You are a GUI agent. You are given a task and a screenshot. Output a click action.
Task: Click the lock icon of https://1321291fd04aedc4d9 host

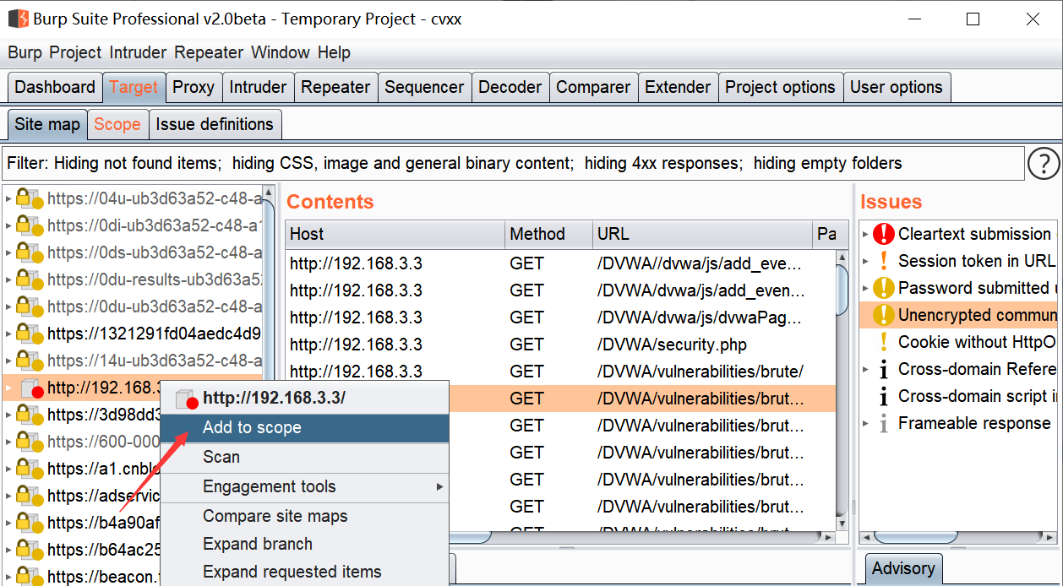click(30, 334)
